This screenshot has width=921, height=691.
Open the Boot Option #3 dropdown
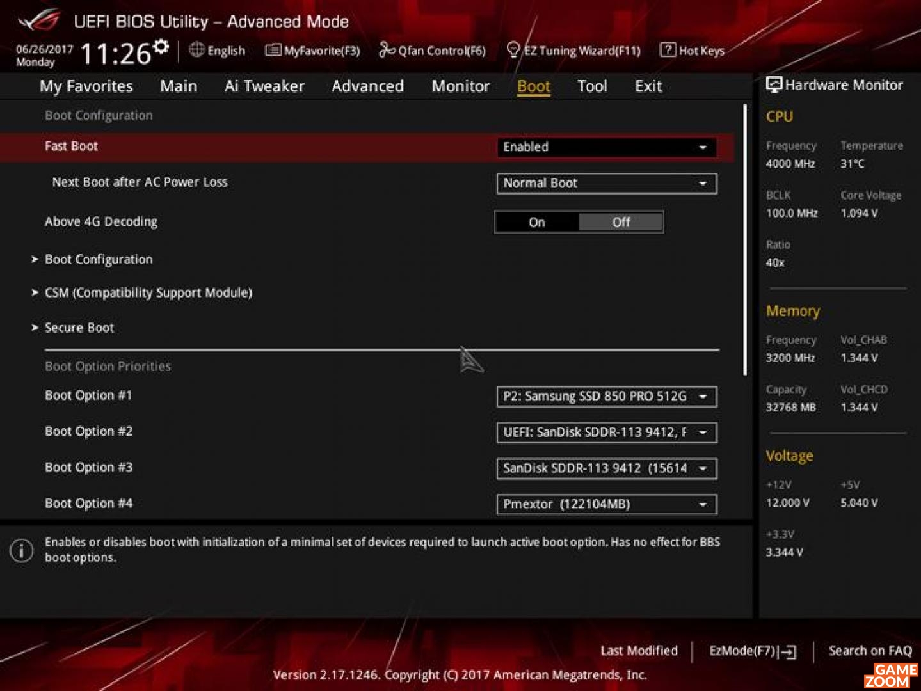(606, 468)
